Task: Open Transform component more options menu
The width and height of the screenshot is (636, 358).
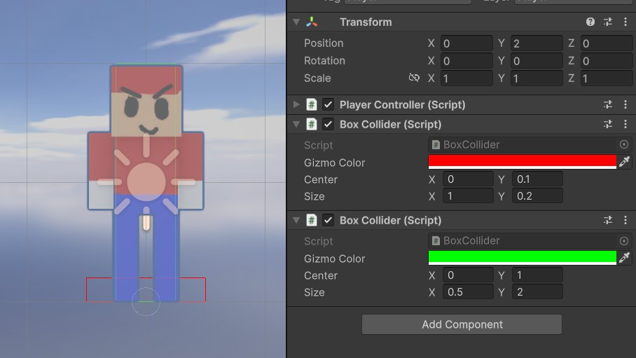Action: pyautogui.click(x=625, y=22)
